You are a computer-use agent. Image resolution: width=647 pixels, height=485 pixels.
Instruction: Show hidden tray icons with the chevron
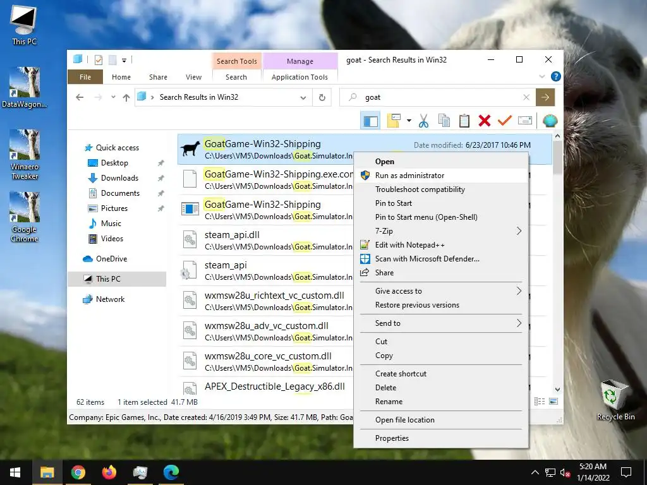[535, 472]
